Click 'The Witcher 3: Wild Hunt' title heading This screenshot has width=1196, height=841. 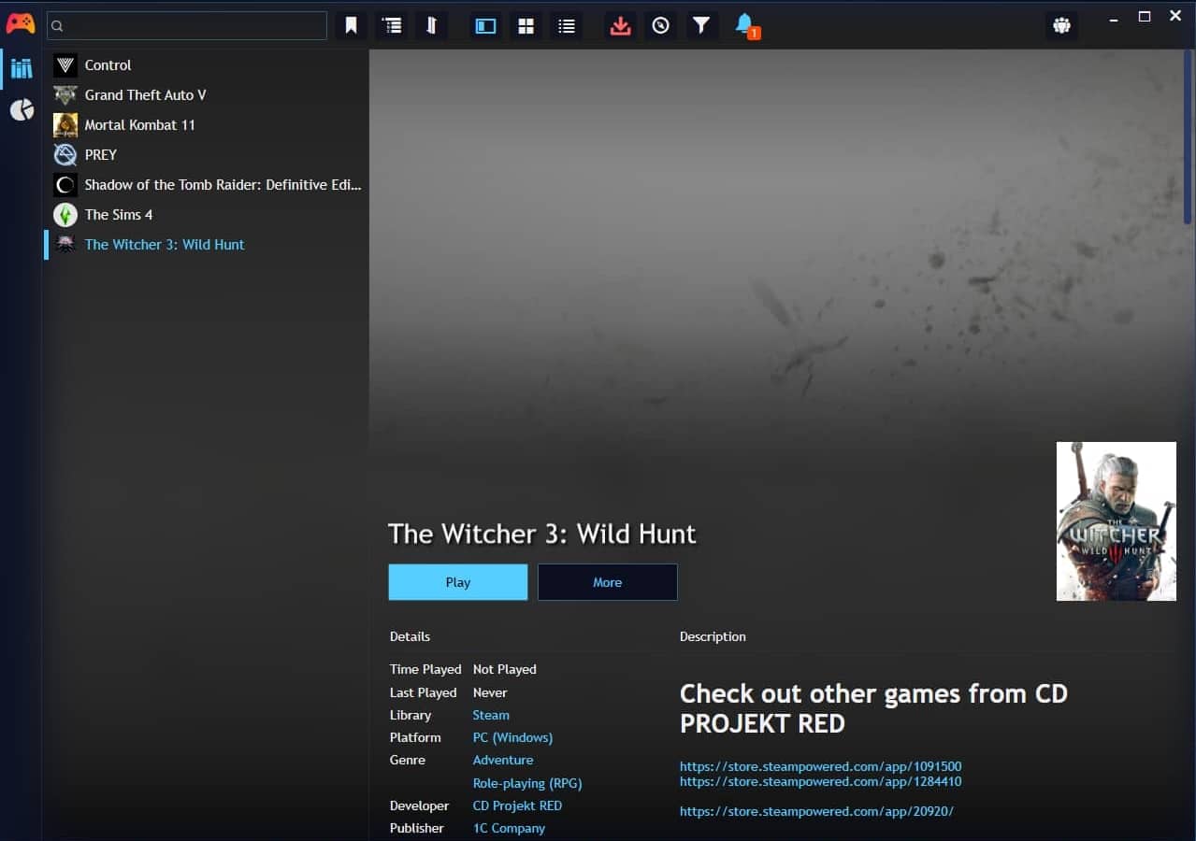pos(542,534)
